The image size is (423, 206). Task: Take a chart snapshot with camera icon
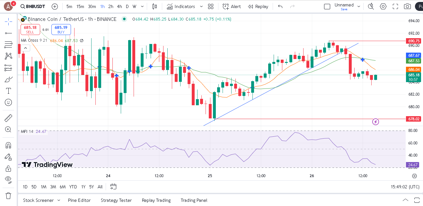pos(407,6)
